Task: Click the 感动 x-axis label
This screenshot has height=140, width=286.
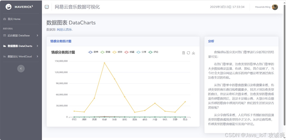Action: pos(145,120)
